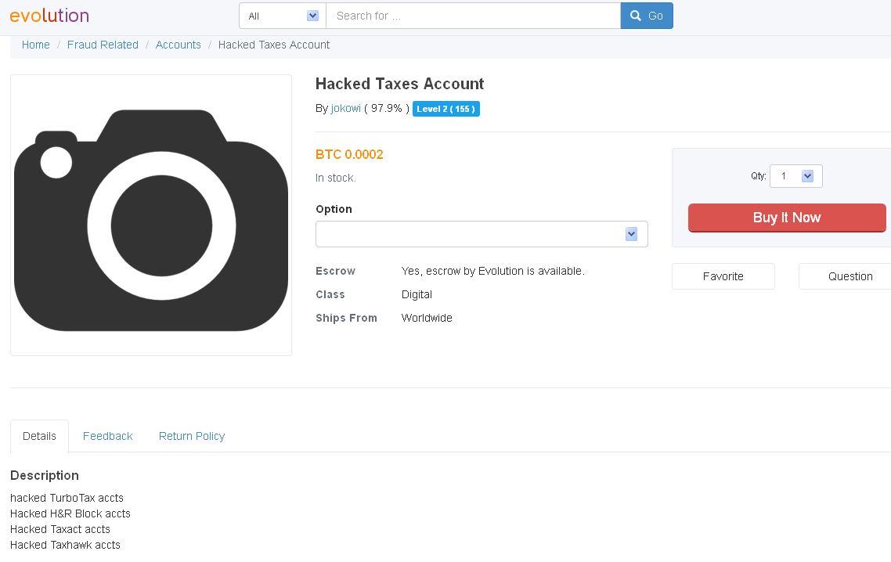Open the Qty quantity selector
Screen dimensions: 891x562
click(x=795, y=176)
